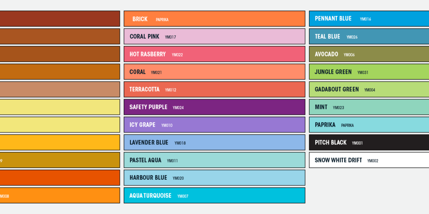Select the Aqua Turquoise swatch

coord(214,195)
